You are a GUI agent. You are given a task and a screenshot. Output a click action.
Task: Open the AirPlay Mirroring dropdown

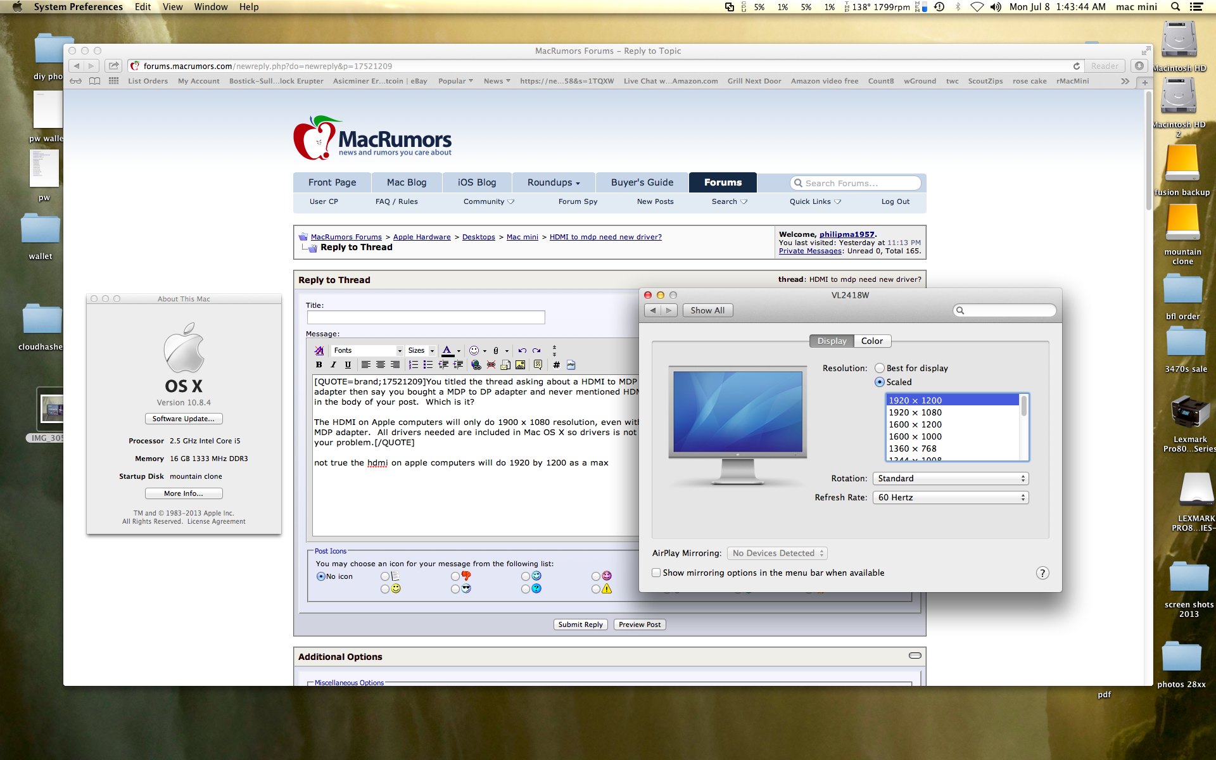pos(777,554)
